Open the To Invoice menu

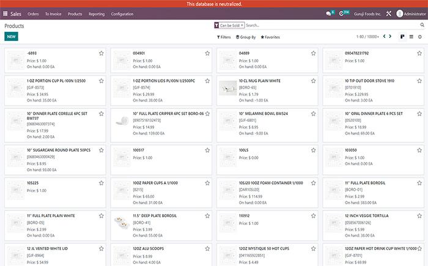tap(53, 14)
